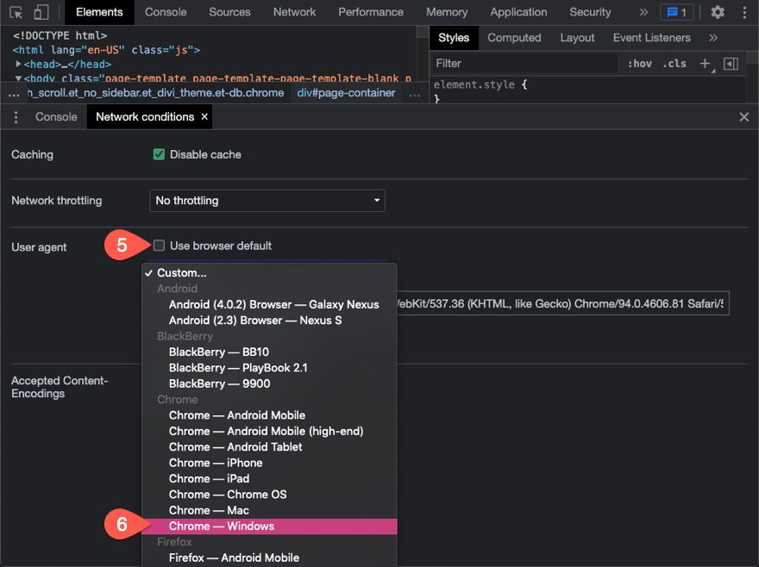
Task: Click the styles Filter input field
Action: point(524,64)
